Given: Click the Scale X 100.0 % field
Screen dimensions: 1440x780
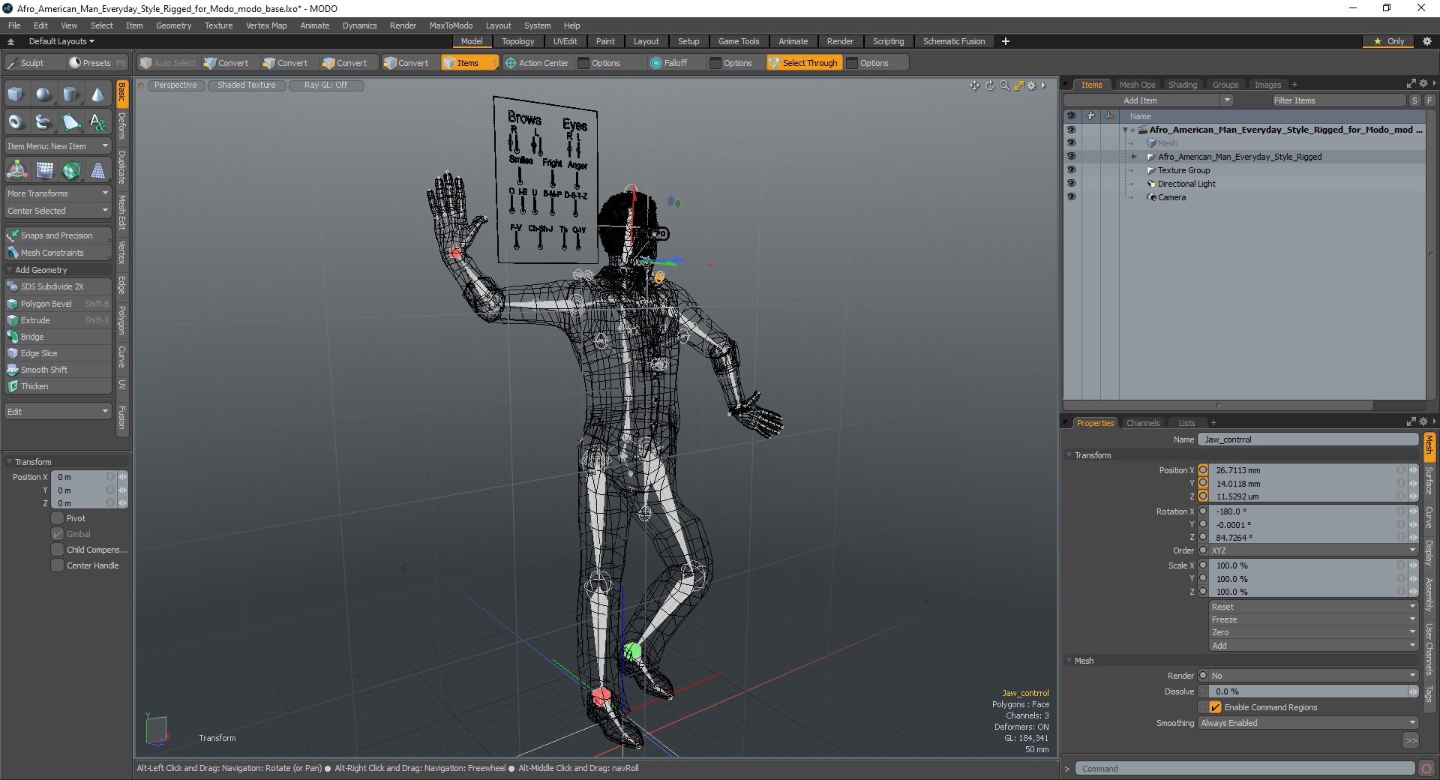Looking at the screenshot, I should coord(1303,565).
